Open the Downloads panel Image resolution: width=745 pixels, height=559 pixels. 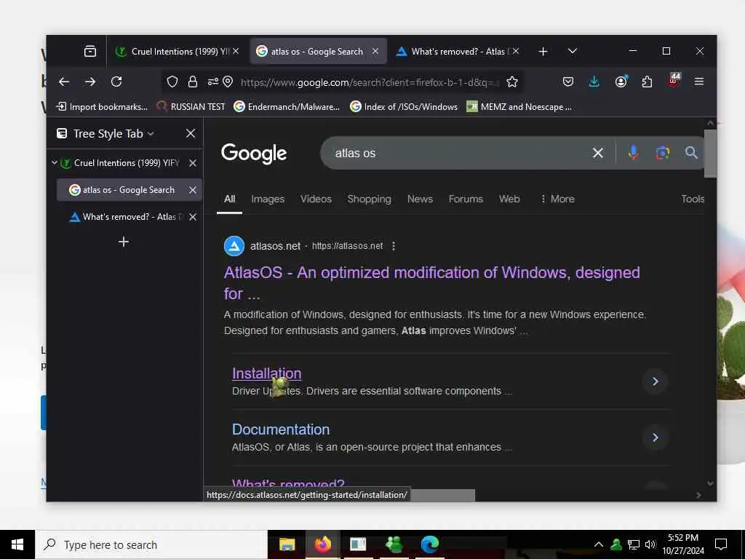click(x=594, y=82)
